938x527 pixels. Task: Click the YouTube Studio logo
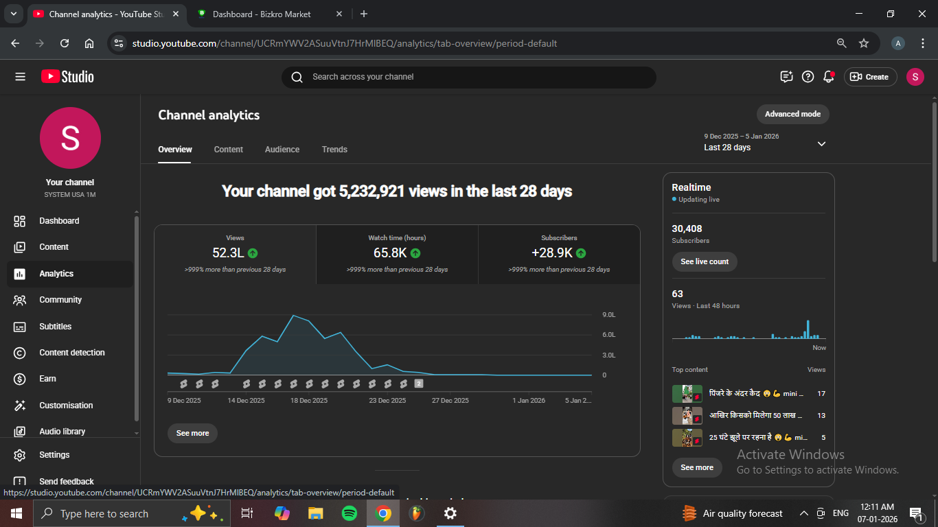67,77
